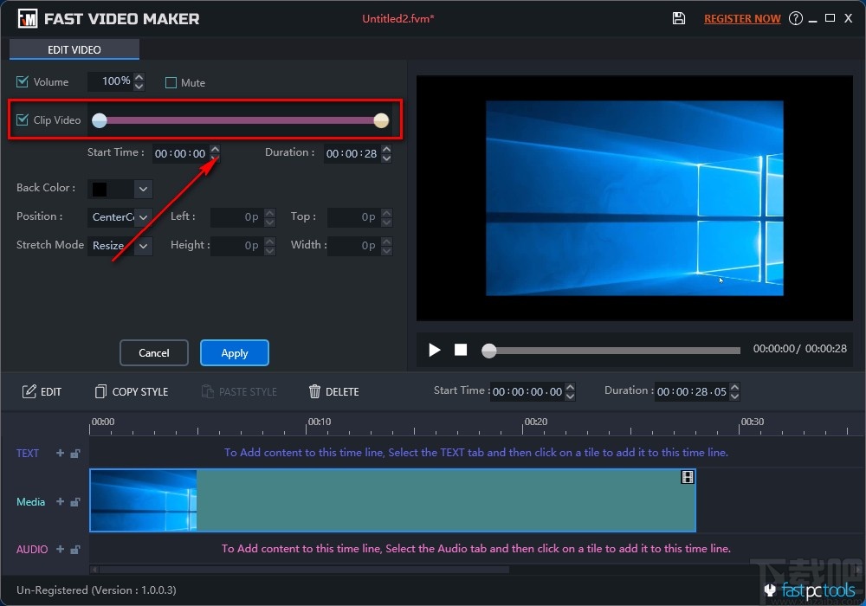Click the Fast Video Maker logo icon
The image size is (866, 606).
click(x=28, y=19)
